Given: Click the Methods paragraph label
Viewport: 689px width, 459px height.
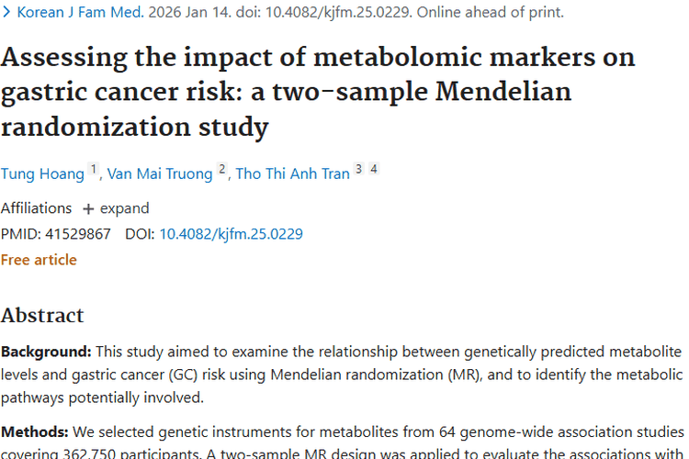Looking at the screenshot, I should click(35, 431).
